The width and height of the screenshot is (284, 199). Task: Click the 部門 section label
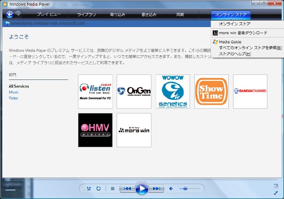(12, 75)
